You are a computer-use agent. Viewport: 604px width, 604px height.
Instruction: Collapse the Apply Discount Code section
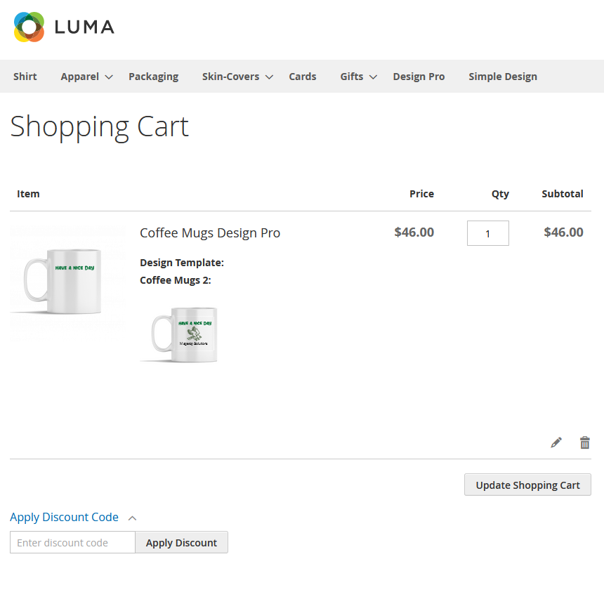(132, 518)
